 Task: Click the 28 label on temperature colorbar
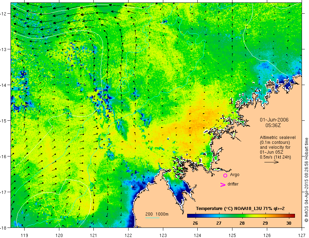click(x=242, y=223)
